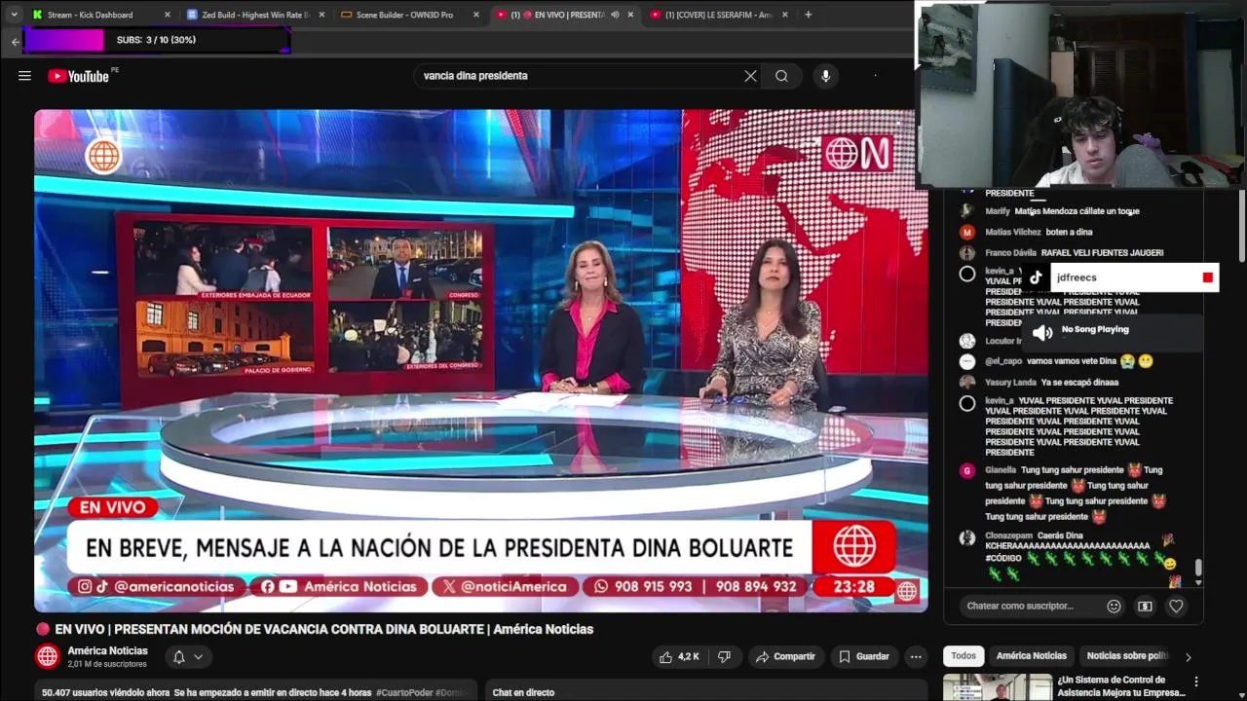Screen dimensions: 1247x701
Task: Send a heart reaction in chat
Action: (1176, 606)
